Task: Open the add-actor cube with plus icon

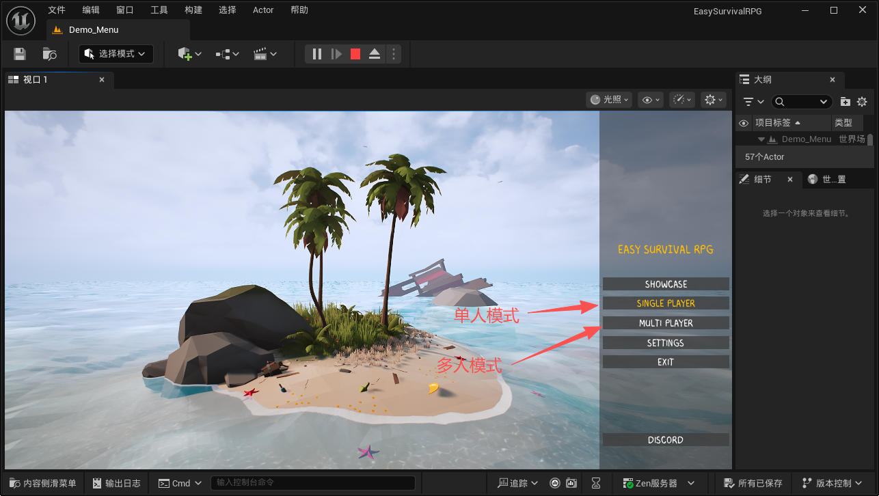Action: [189, 54]
